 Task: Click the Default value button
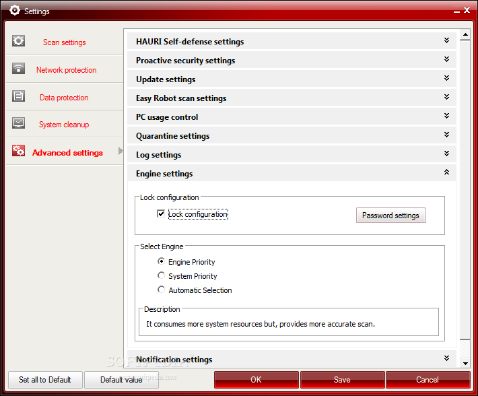(x=121, y=380)
